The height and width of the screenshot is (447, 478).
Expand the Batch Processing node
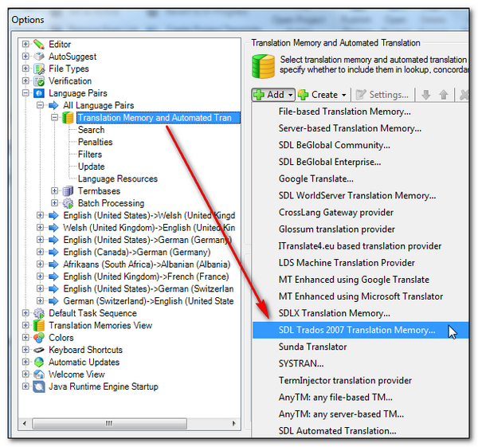click(x=54, y=203)
